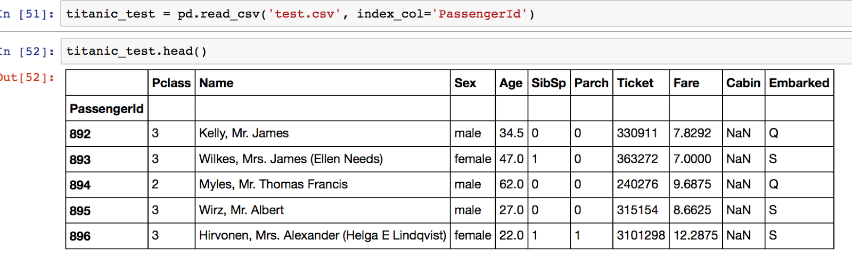Click the Ticket column header

[x=635, y=83]
